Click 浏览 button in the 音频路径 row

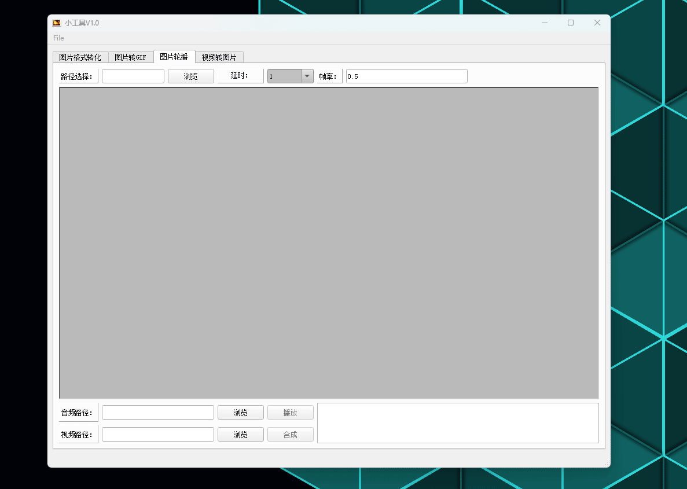click(241, 412)
